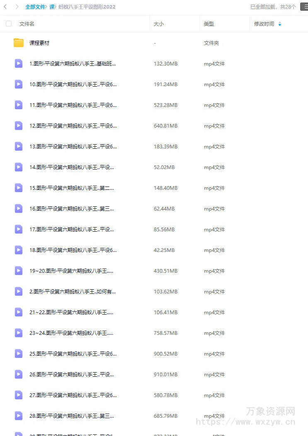The width and height of the screenshot is (308, 436).
Task: Tick the select-all checkbox beside 文件名
Action: (9, 24)
